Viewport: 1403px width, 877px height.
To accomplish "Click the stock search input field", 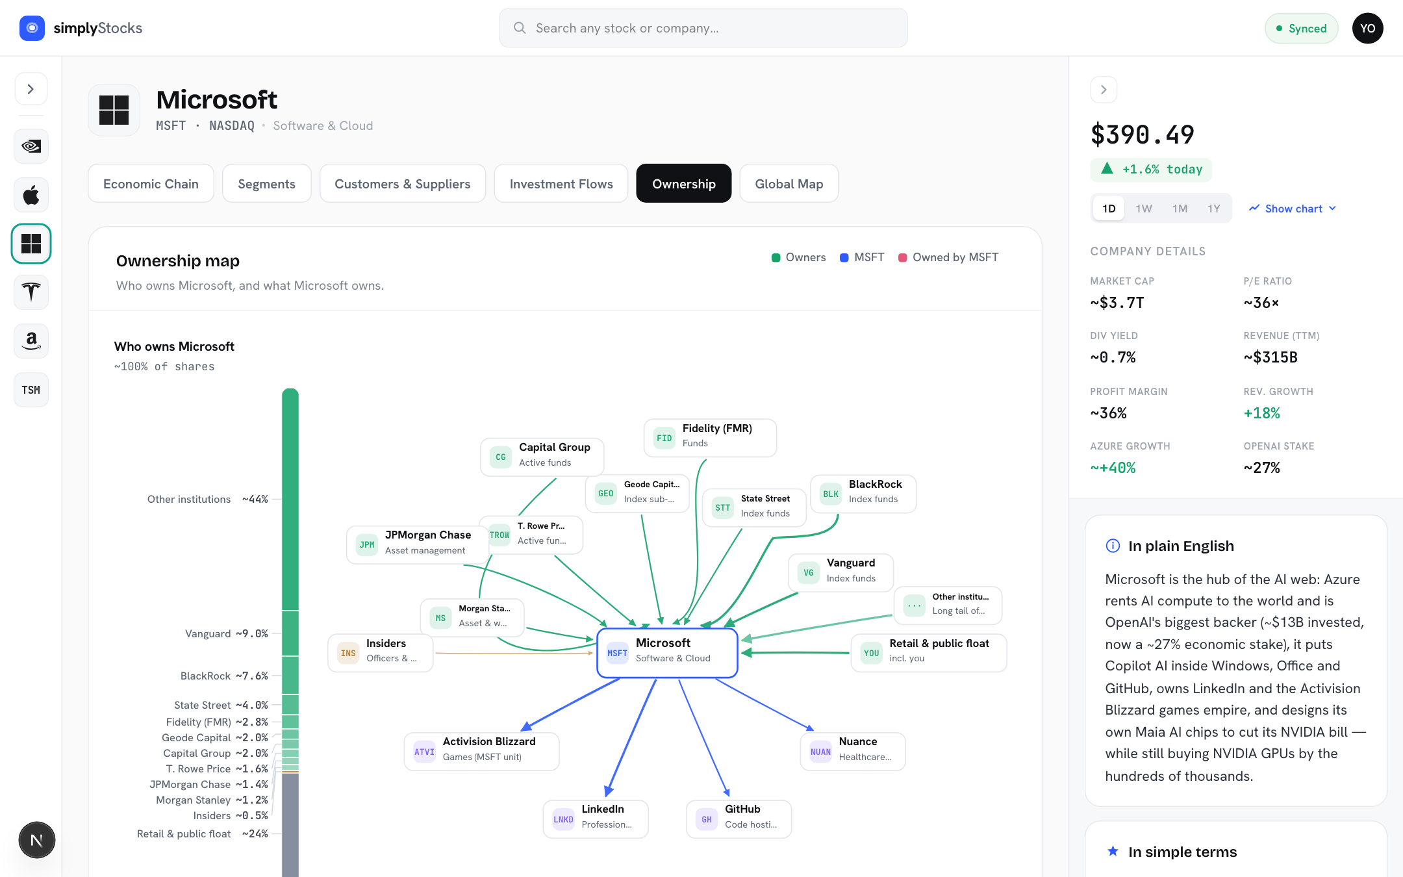I will [x=703, y=28].
